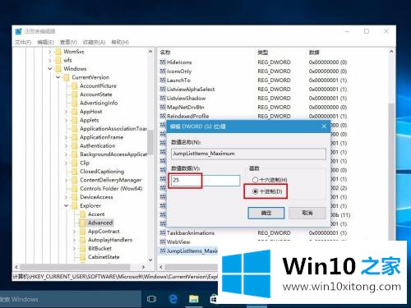Expand the Applets key node
Screen dimensions: 411x308
pos(66,120)
